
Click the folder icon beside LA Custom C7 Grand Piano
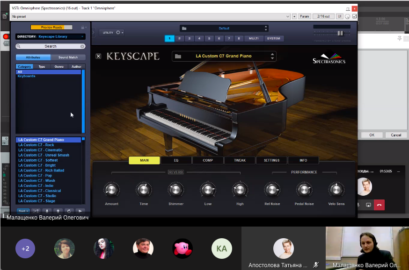178,56
